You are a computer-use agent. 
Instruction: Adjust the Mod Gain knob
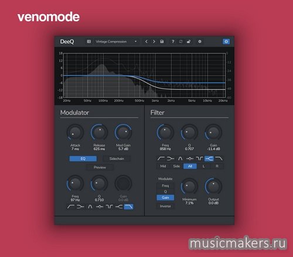pos(123,133)
